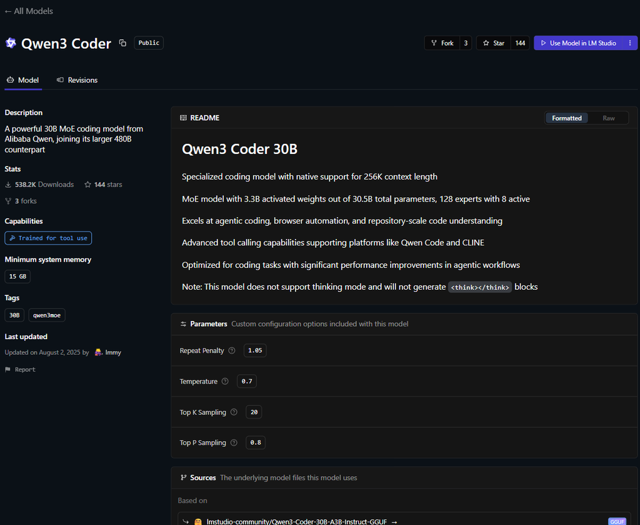640x525 pixels.
Task: Click the fork icon beside 3 forks
Action: click(x=8, y=201)
